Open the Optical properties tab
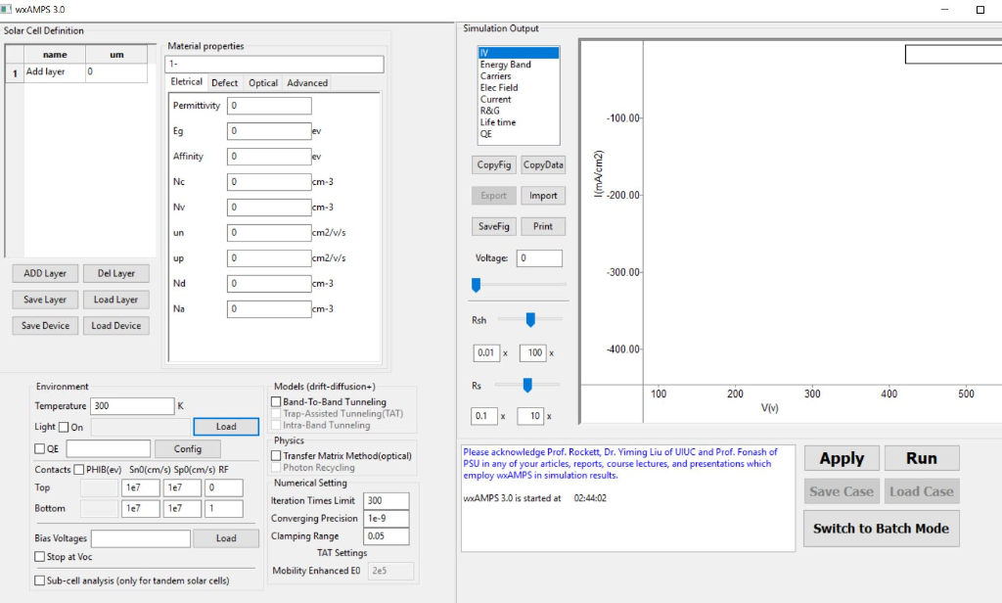The height and width of the screenshot is (603, 1002). (x=263, y=83)
